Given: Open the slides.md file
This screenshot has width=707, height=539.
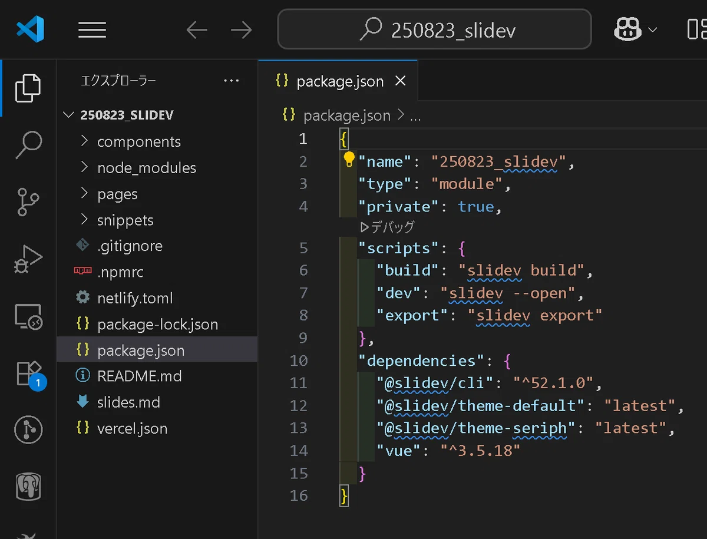Looking at the screenshot, I should [x=157, y=402].
